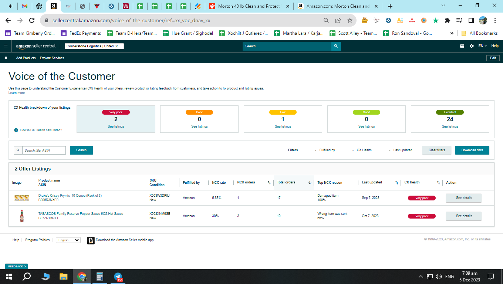Open Calculator from the taskbar
503x284 pixels.
pos(100,276)
